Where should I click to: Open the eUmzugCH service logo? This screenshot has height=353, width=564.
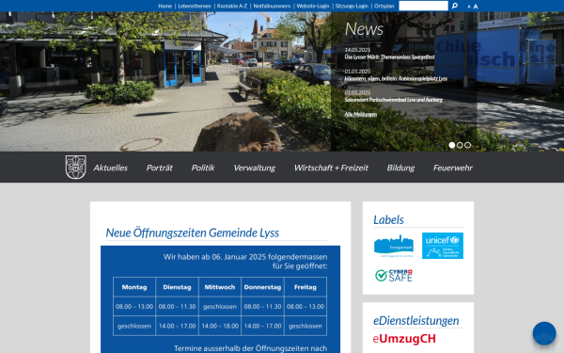click(404, 339)
